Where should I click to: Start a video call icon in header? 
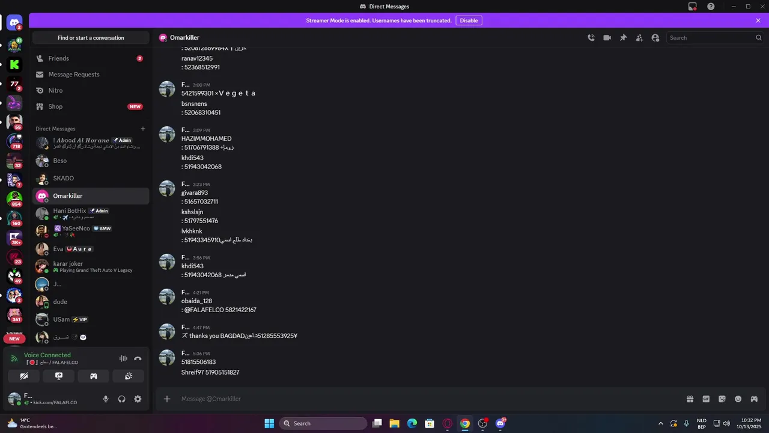pyautogui.click(x=607, y=38)
